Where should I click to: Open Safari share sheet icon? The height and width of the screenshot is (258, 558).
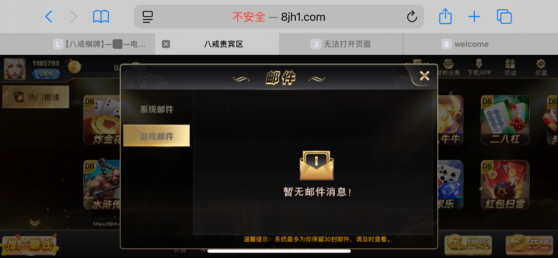point(445,17)
